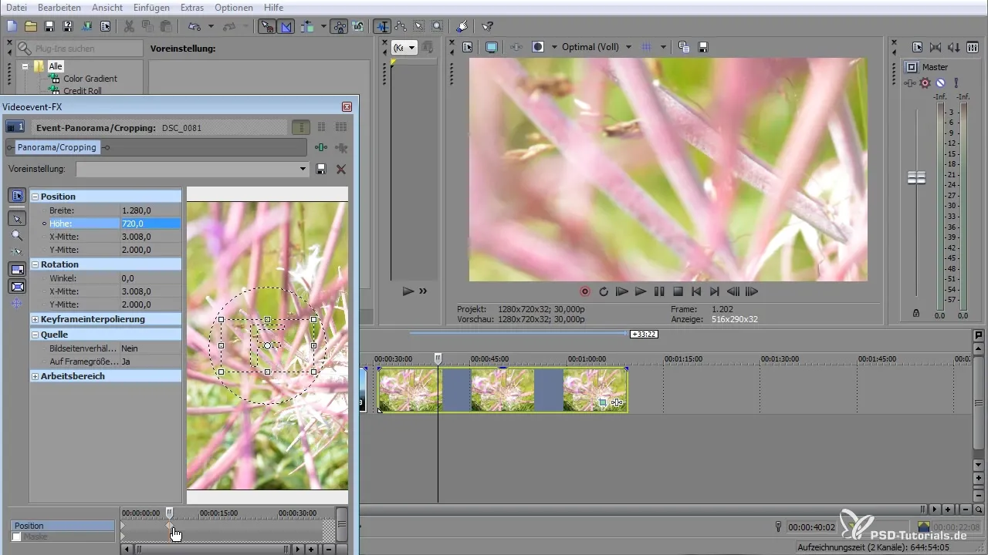
Task: Adjust the Master volume fader
Action: pyautogui.click(x=916, y=177)
